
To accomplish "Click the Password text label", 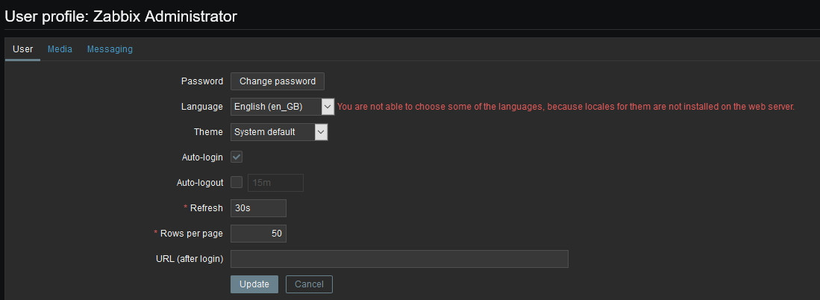I will [201, 81].
